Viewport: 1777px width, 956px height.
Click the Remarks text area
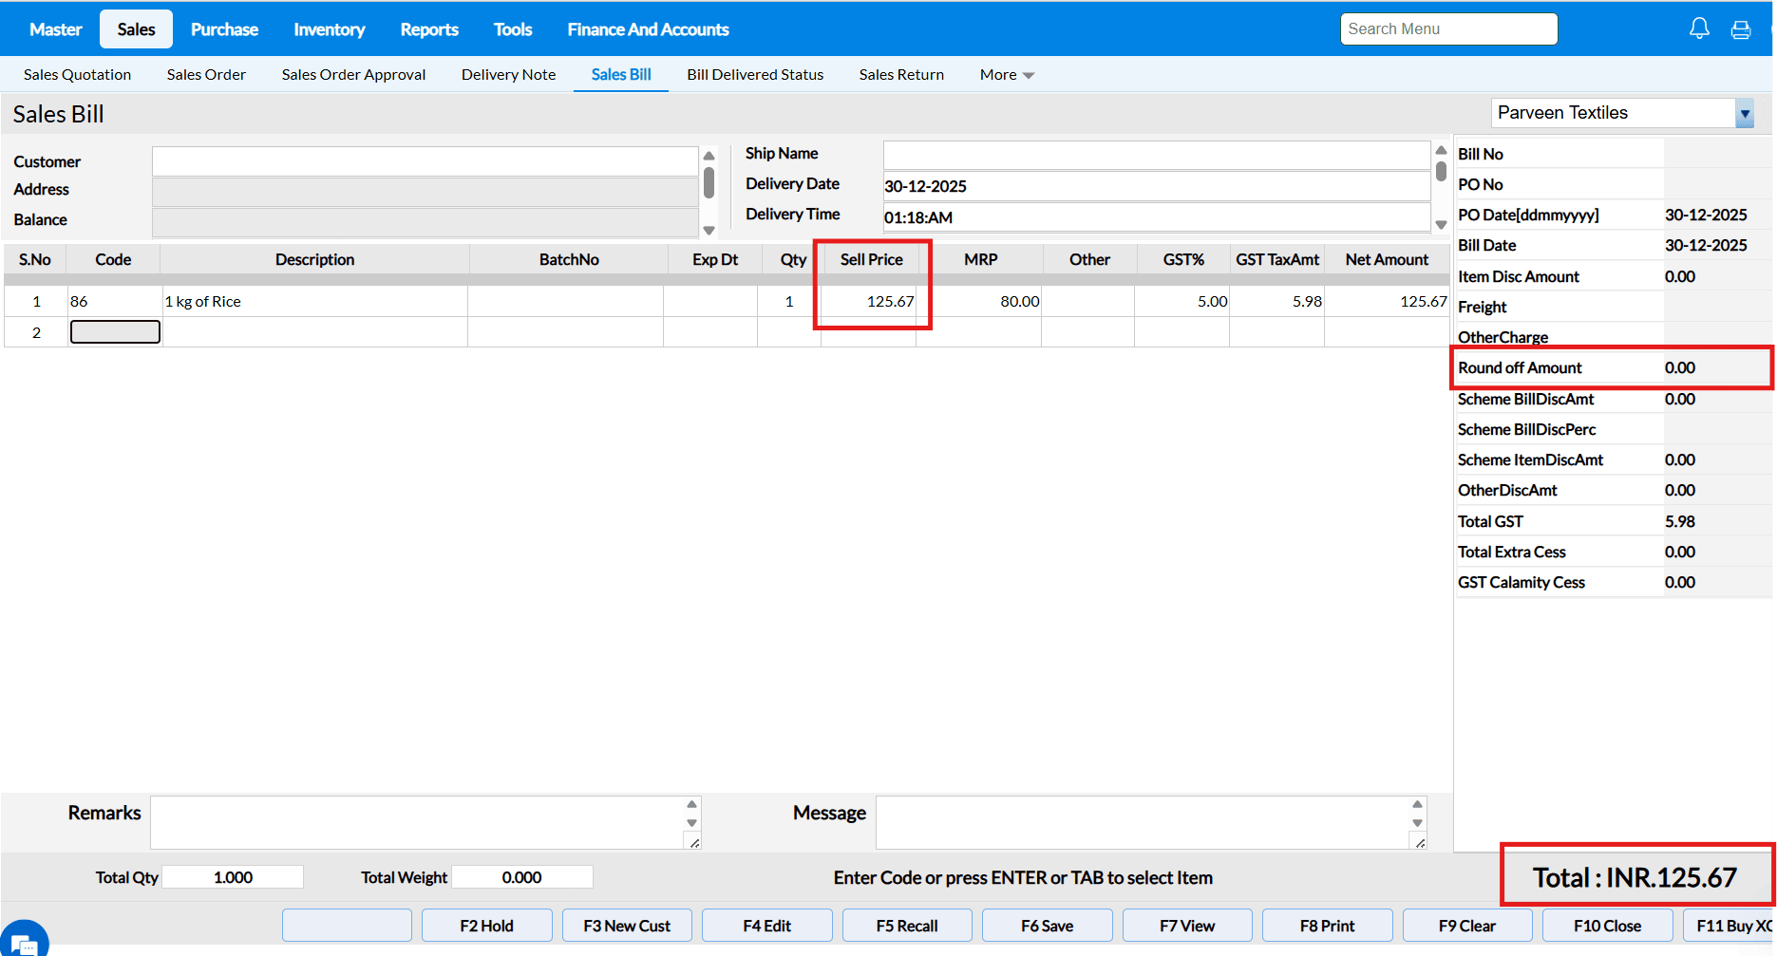tap(418, 822)
